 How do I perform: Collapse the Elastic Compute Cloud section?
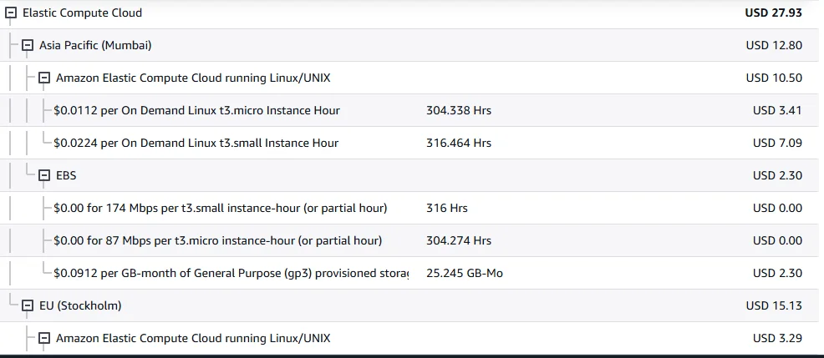click(x=11, y=13)
